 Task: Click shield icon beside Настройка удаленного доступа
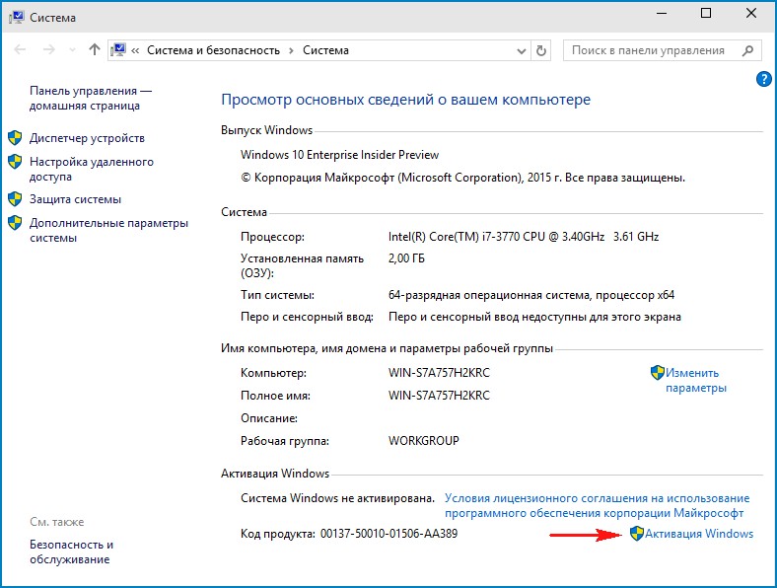click(16, 162)
